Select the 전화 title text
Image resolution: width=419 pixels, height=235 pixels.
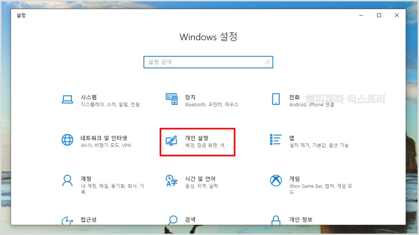tap(295, 97)
